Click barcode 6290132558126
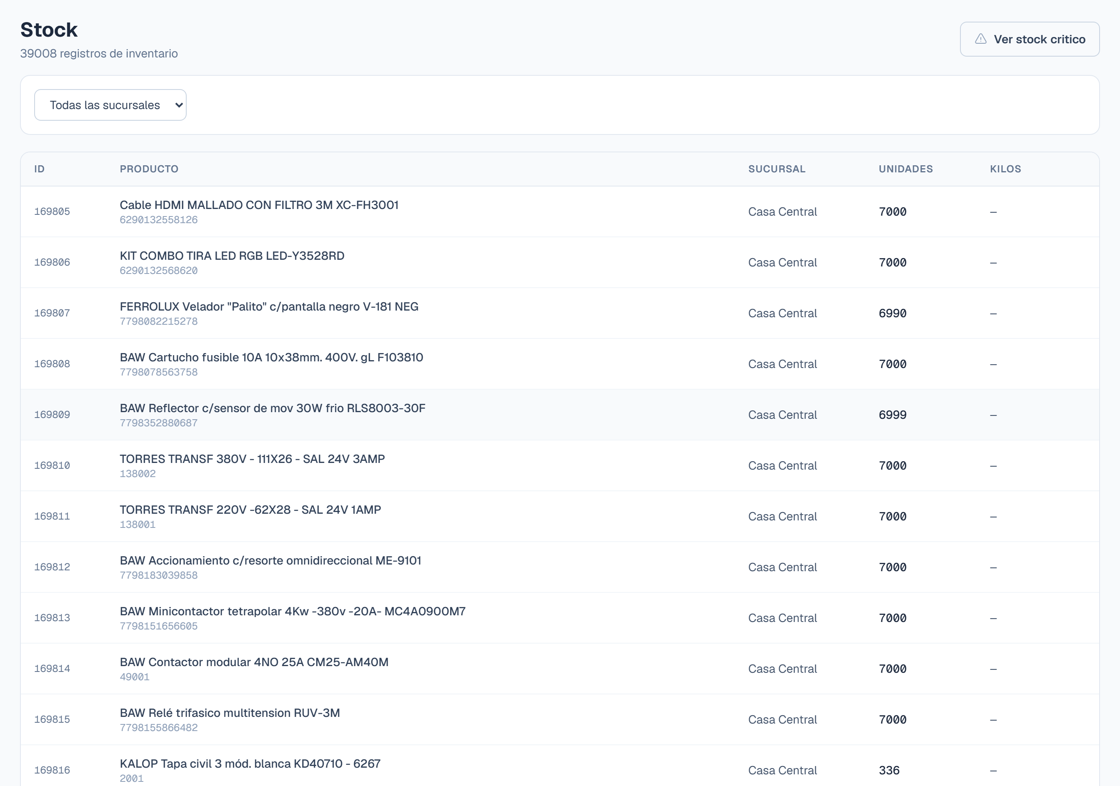 tap(158, 220)
